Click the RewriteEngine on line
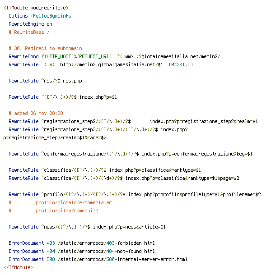 coord(30,24)
